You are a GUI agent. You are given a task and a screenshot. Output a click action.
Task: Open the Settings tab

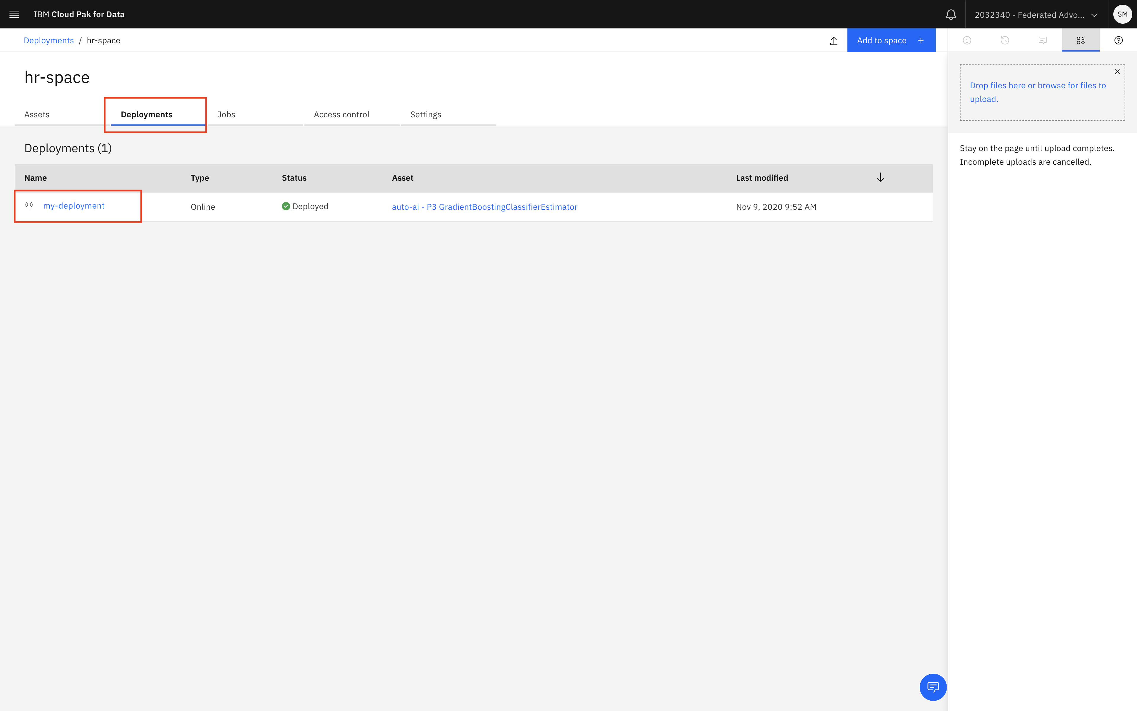click(x=425, y=114)
